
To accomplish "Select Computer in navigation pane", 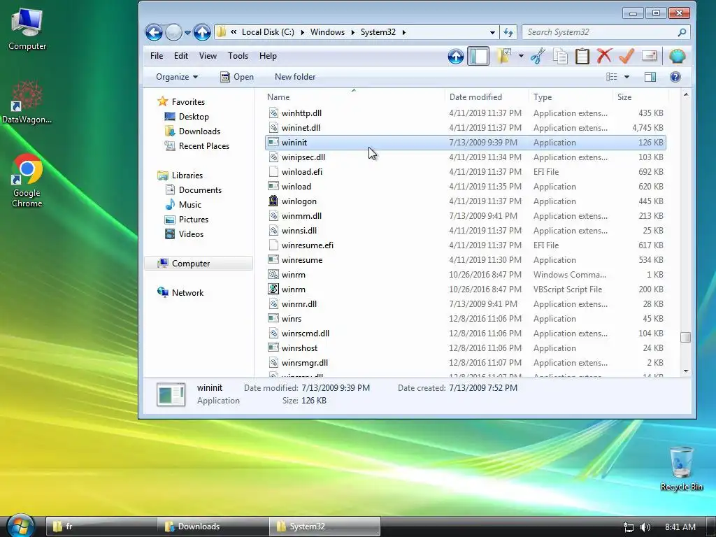I will (x=199, y=264).
